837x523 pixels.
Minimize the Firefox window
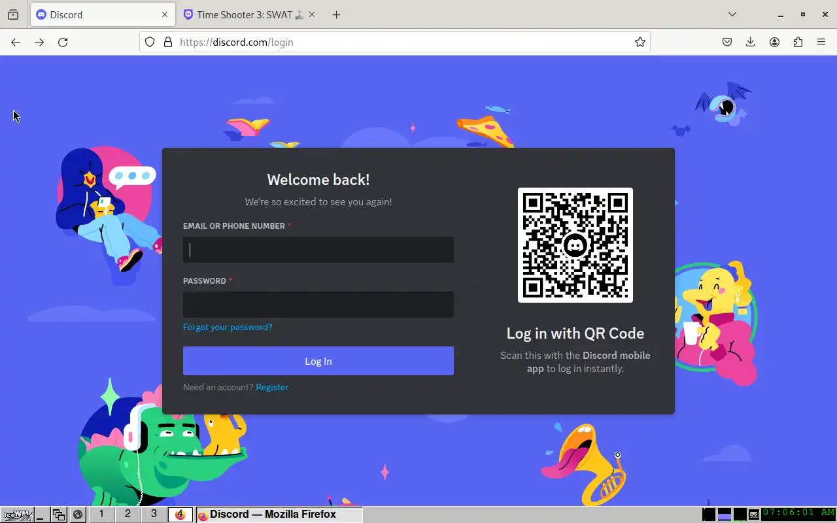pos(781,14)
